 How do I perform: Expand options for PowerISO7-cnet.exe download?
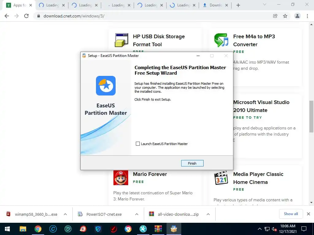pyautogui.click(x=137, y=214)
